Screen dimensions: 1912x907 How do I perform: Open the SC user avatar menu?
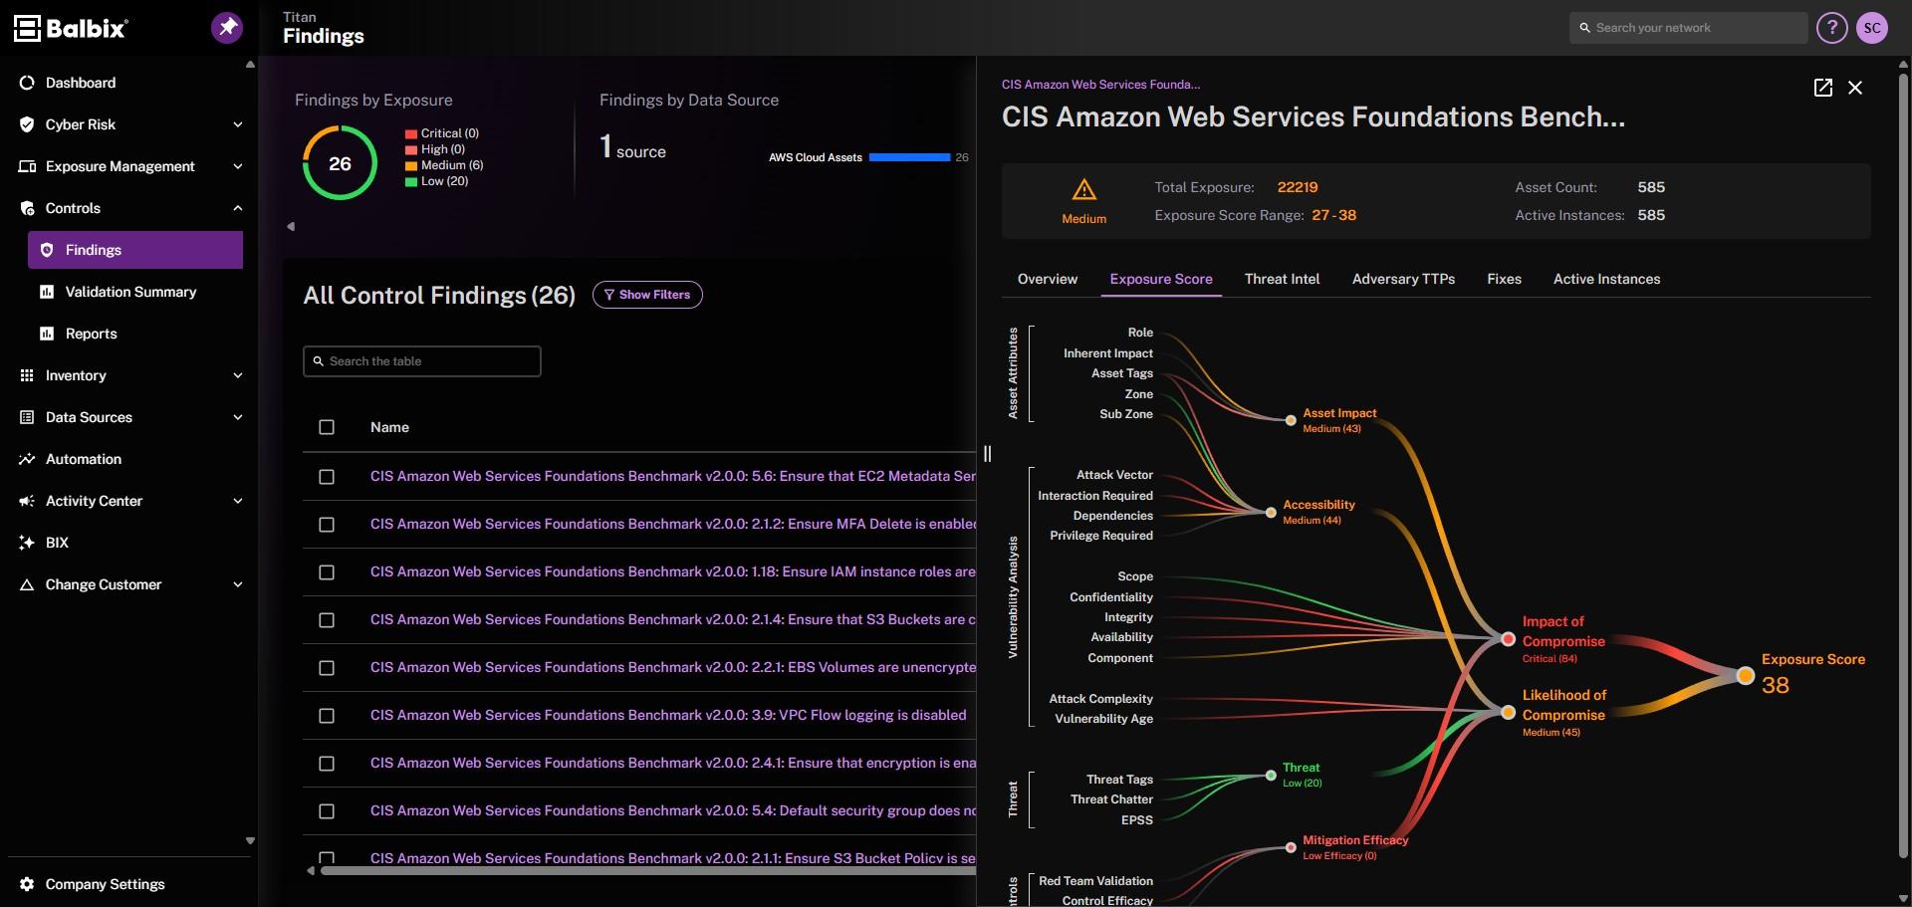tap(1872, 28)
